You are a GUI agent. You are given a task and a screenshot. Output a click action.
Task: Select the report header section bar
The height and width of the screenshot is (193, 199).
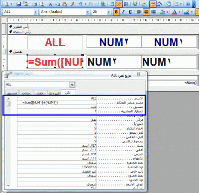point(103,27)
